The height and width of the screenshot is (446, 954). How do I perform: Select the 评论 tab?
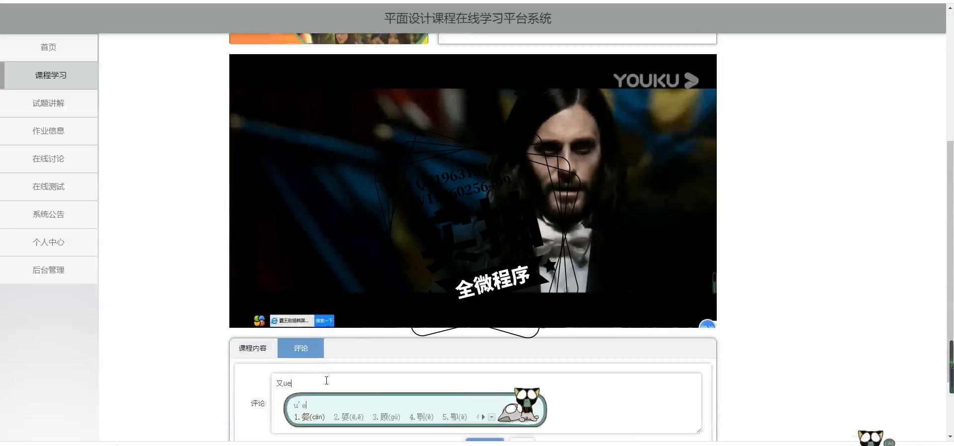[x=300, y=348]
